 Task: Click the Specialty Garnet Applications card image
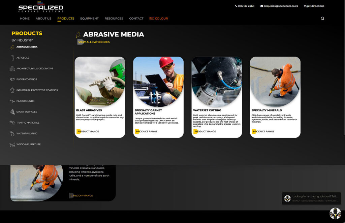click(158, 82)
